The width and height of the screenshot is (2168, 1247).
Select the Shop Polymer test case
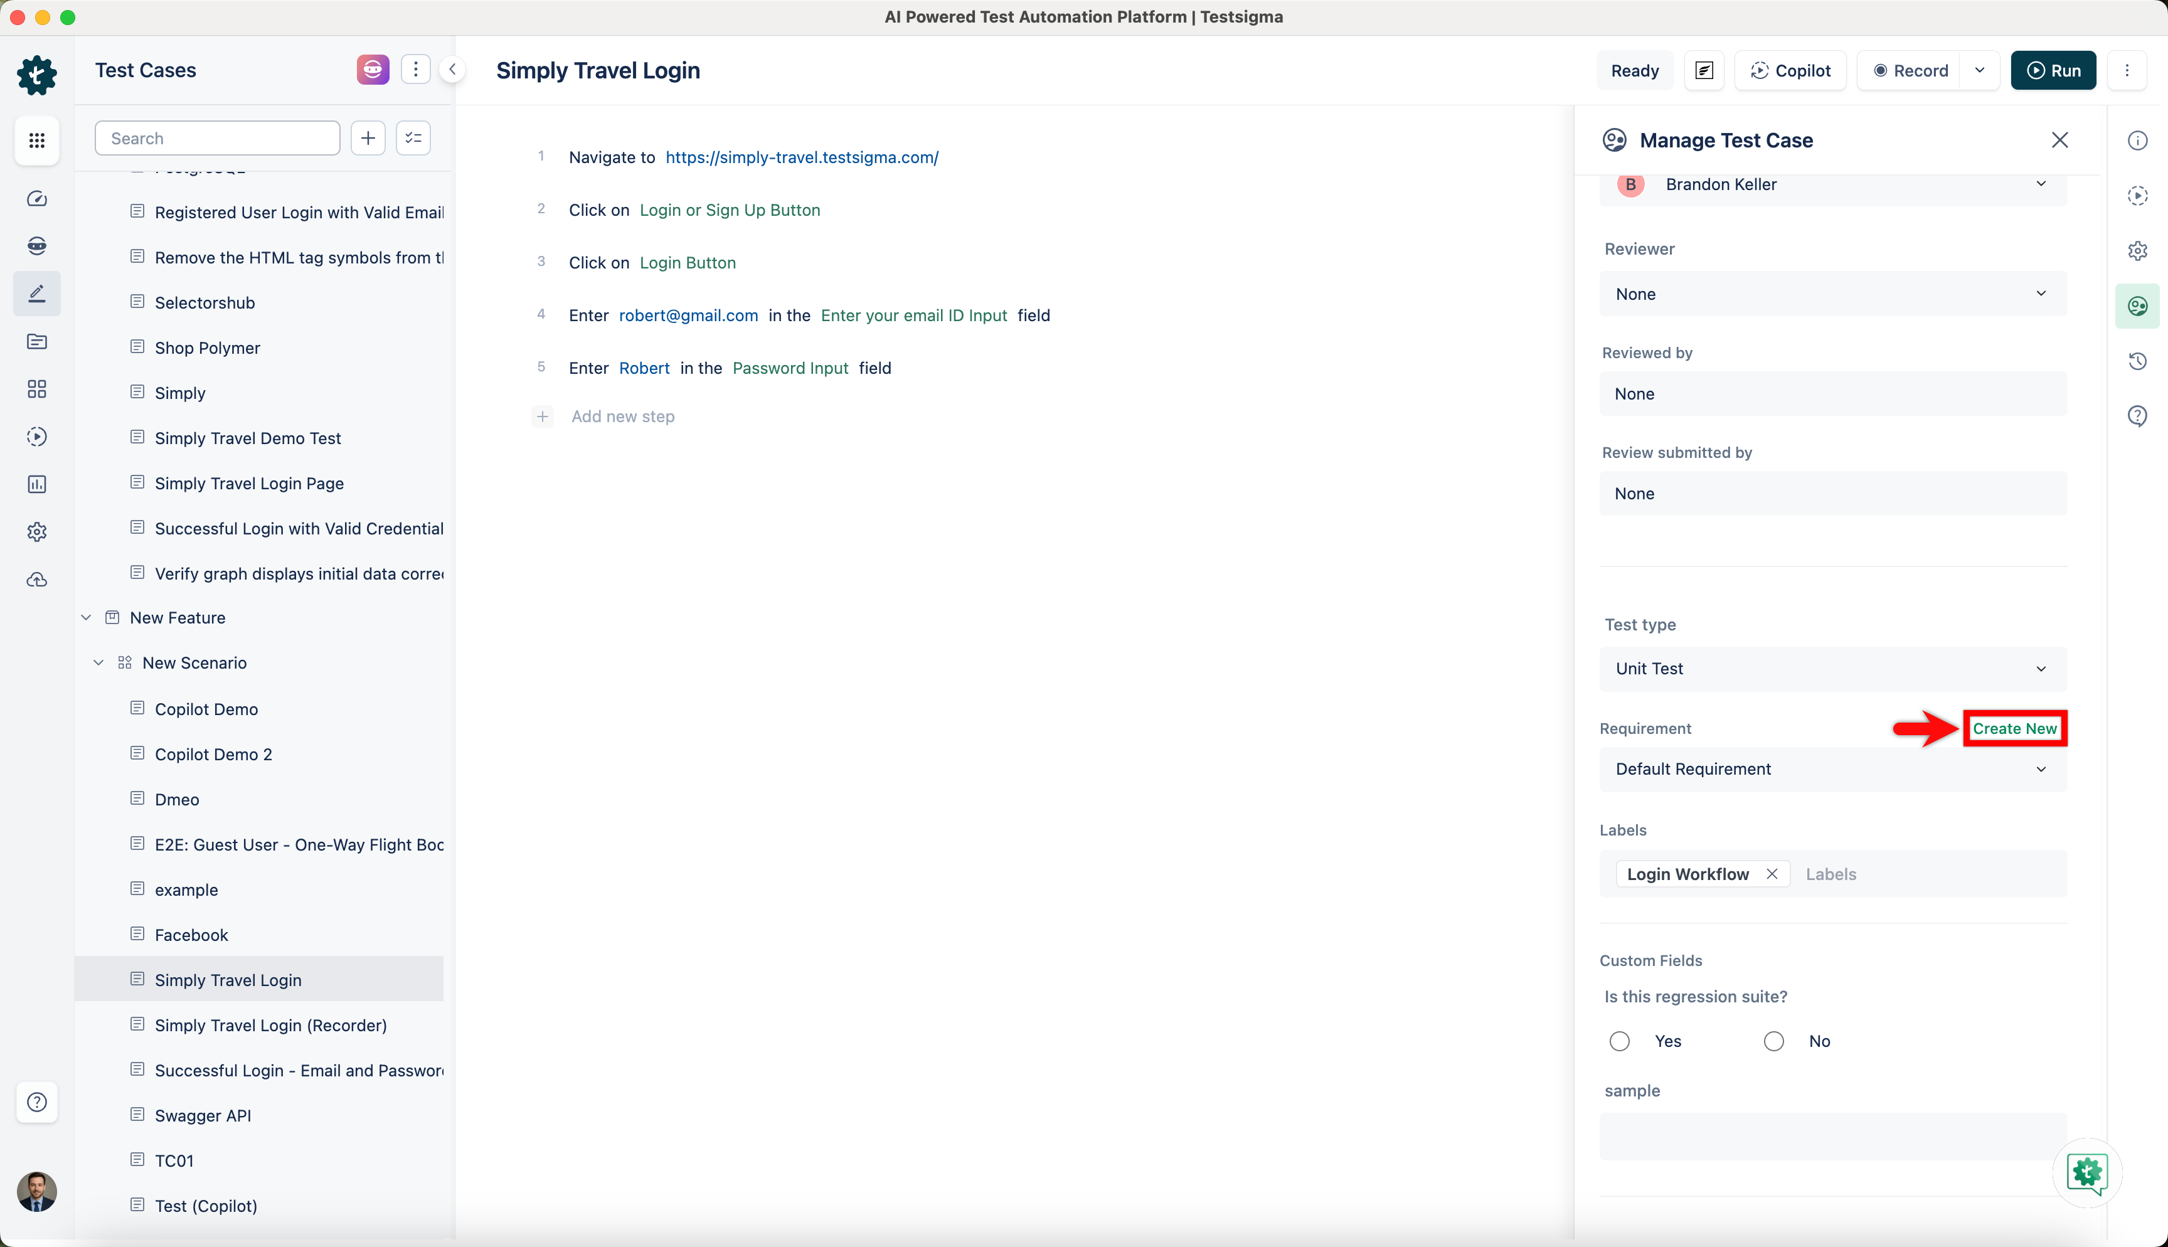tap(207, 348)
